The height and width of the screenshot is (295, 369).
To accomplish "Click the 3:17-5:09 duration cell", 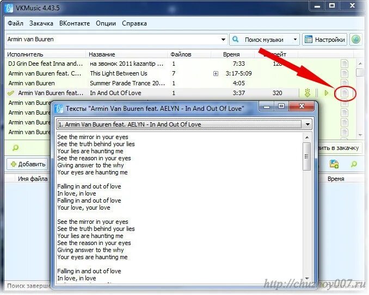I will tap(238, 73).
